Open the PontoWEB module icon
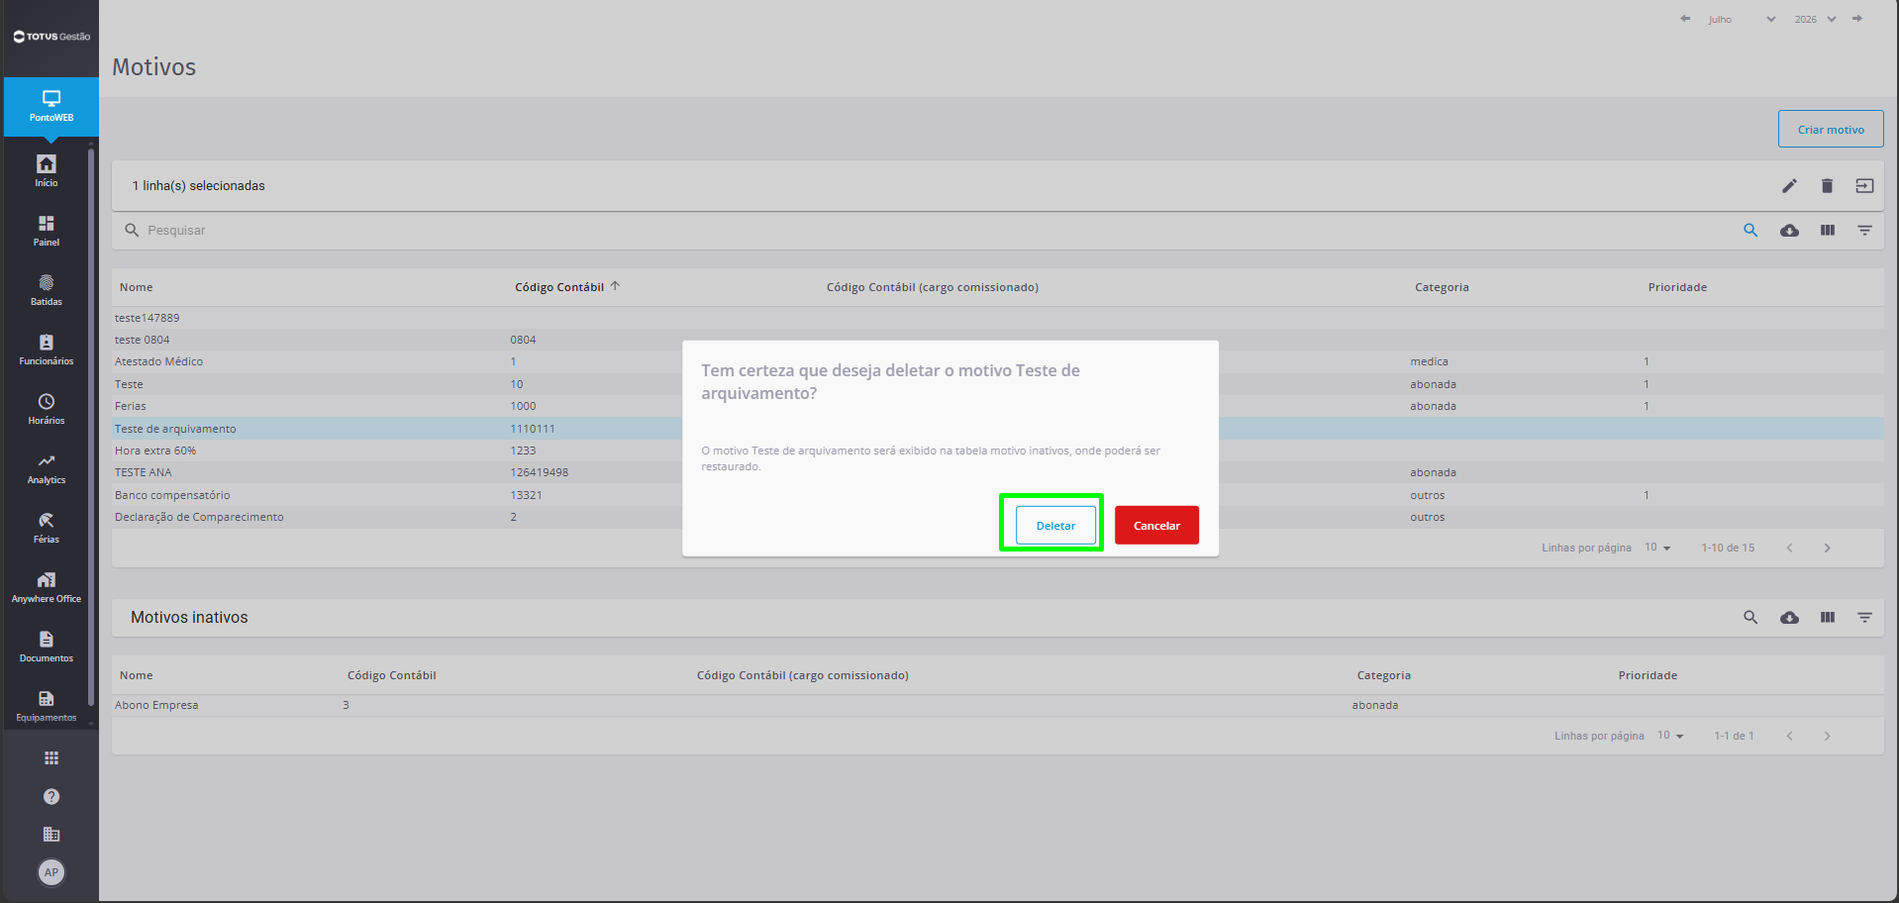1899x903 pixels. pyautogui.click(x=50, y=106)
